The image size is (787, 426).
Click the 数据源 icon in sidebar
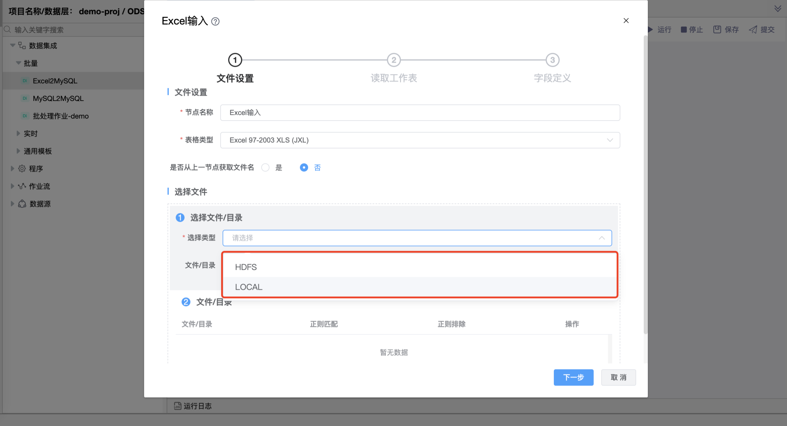(22, 204)
